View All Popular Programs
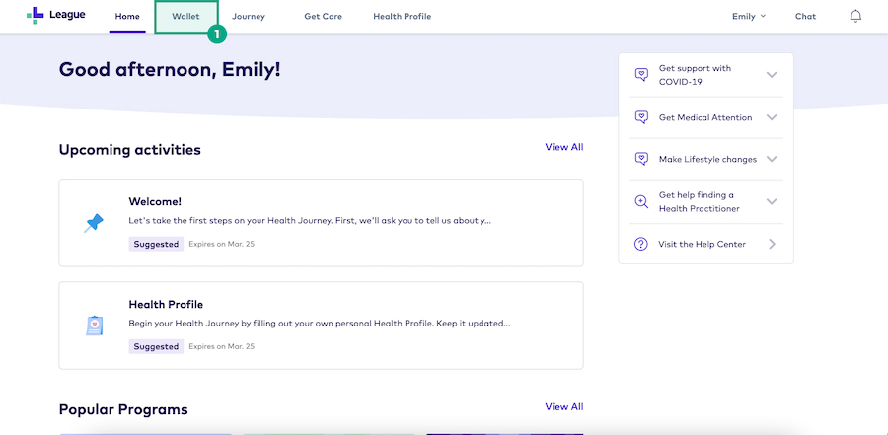The width and height of the screenshot is (888, 435). 563,406
